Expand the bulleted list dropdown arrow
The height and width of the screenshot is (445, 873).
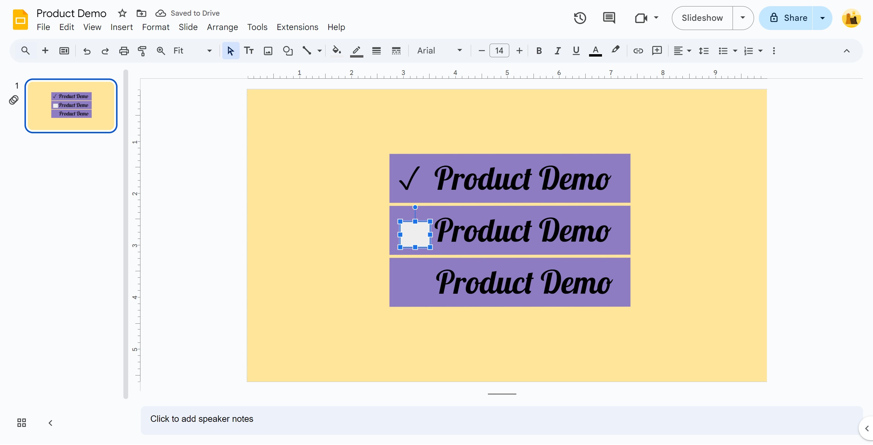point(735,51)
